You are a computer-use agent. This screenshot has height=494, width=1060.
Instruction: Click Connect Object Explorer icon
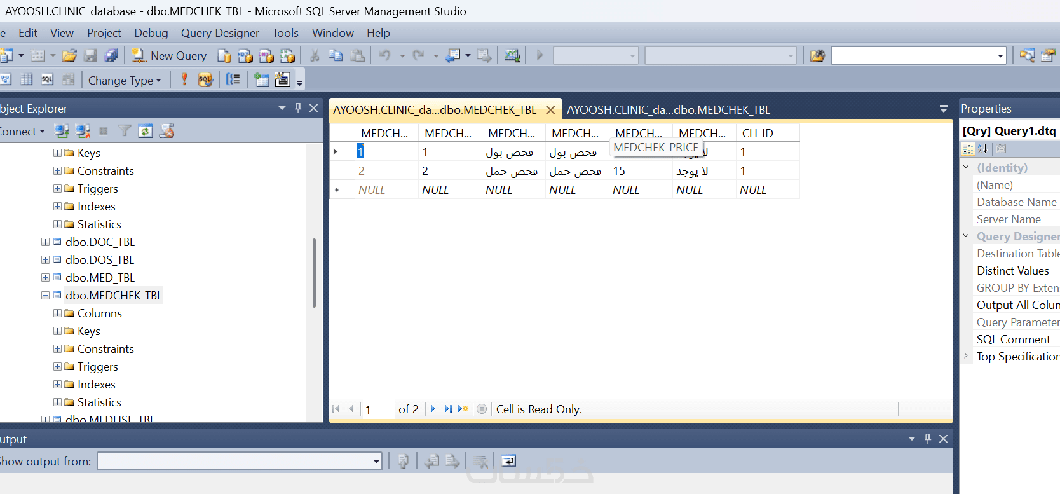[62, 131]
